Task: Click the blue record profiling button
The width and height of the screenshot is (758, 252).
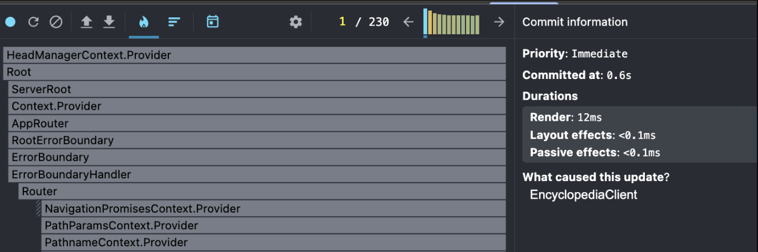Action: click(x=10, y=22)
